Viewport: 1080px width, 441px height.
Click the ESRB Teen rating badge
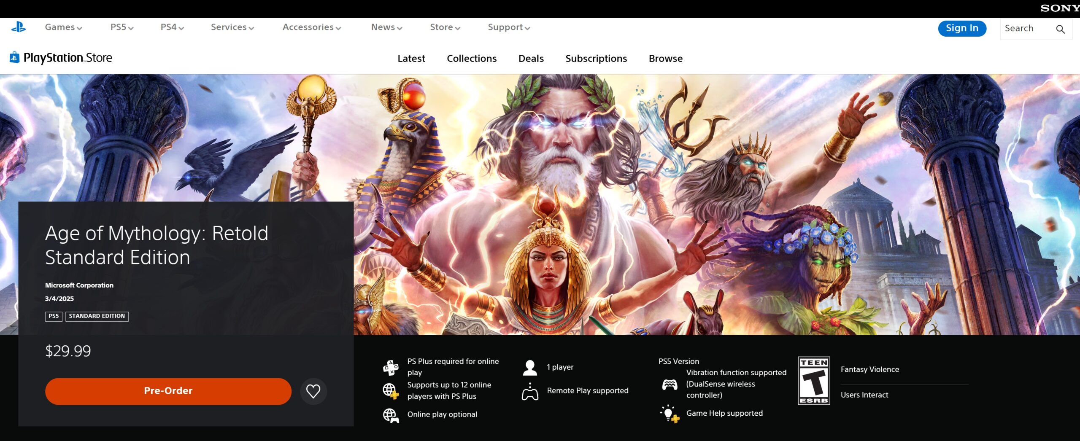tap(814, 381)
